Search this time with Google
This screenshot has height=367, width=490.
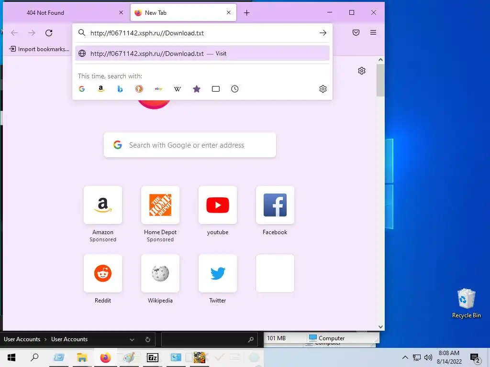pyautogui.click(x=82, y=89)
